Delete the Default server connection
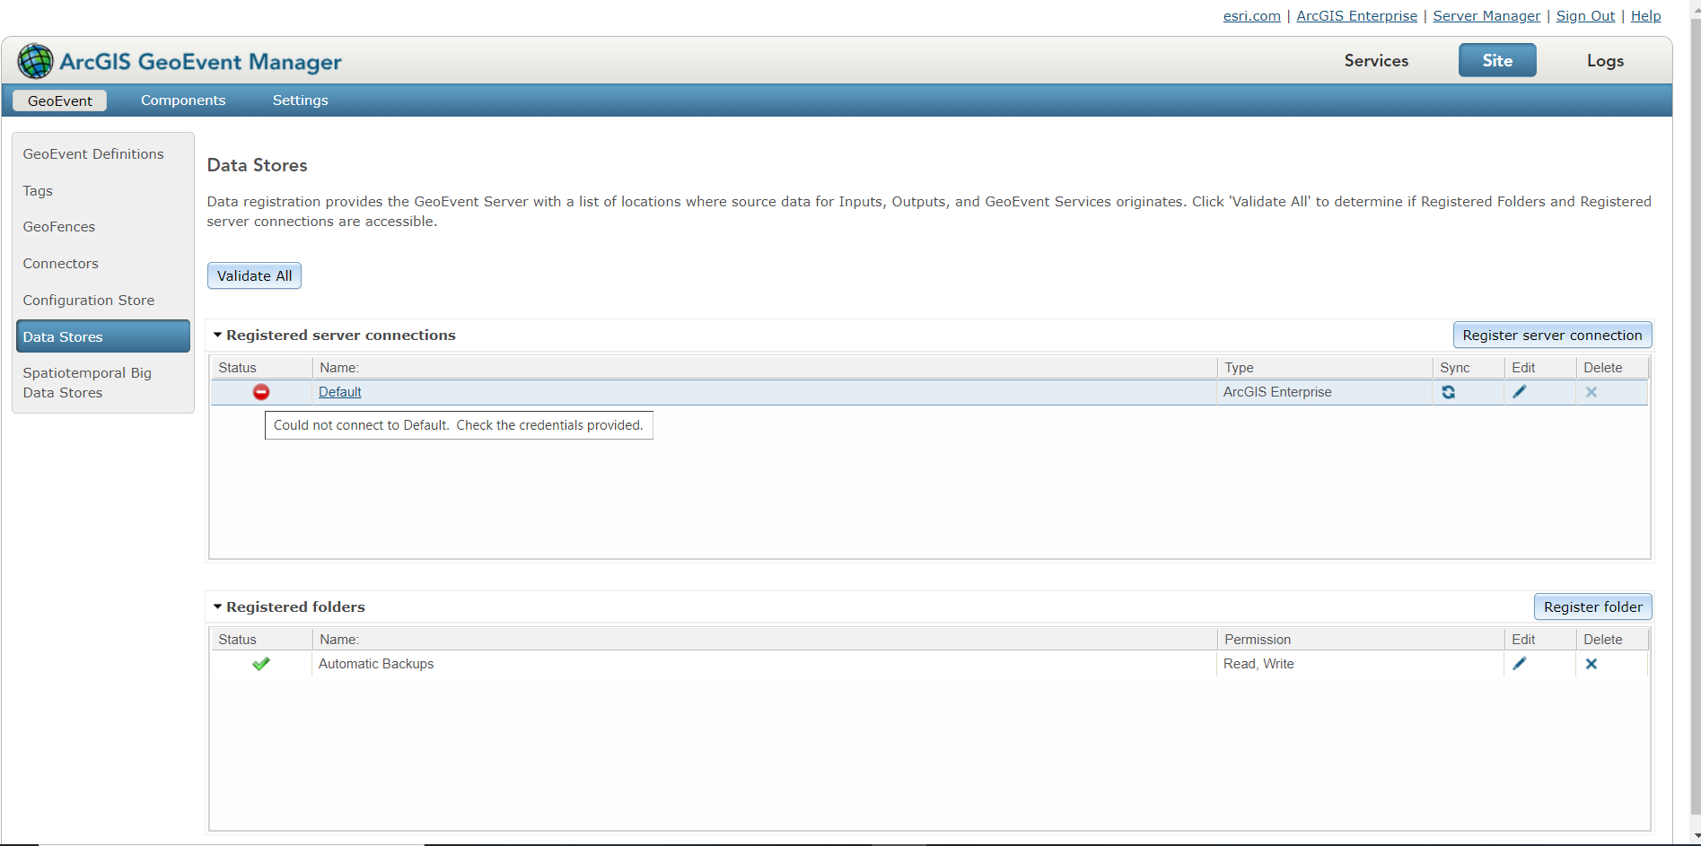Image resolution: width=1701 pixels, height=846 pixels. (1591, 392)
